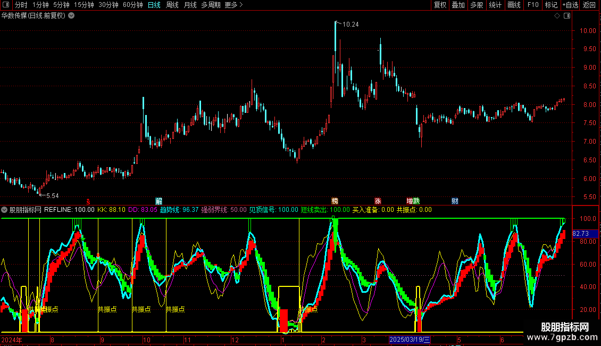Switch to 月线 monthly chart
The height and width of the screenshot is (346, 601).
pos(190,5)
